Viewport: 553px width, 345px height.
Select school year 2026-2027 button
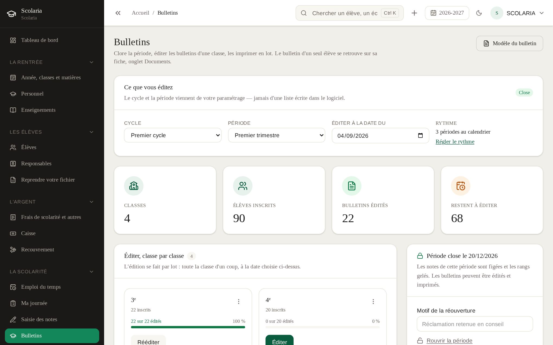[x=447, y=13]
